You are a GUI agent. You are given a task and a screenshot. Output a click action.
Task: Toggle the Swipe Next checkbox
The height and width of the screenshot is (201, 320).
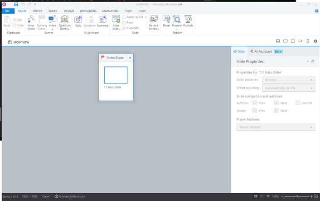point(276,111)
